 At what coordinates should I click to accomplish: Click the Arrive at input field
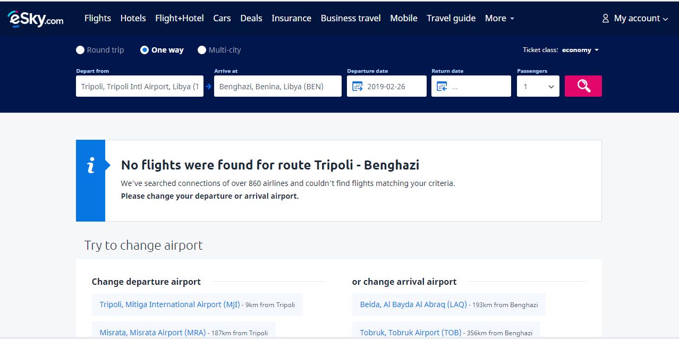coord(277,86)
